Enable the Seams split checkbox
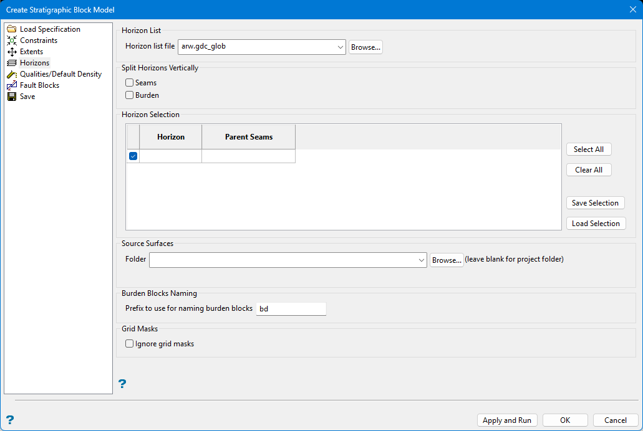This screenshot has height=431, width=643. pos(130,83)
